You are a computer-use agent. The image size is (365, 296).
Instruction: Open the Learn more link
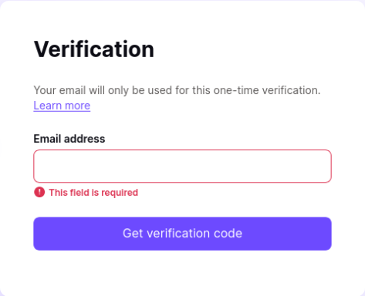click(x=62, y=106)
